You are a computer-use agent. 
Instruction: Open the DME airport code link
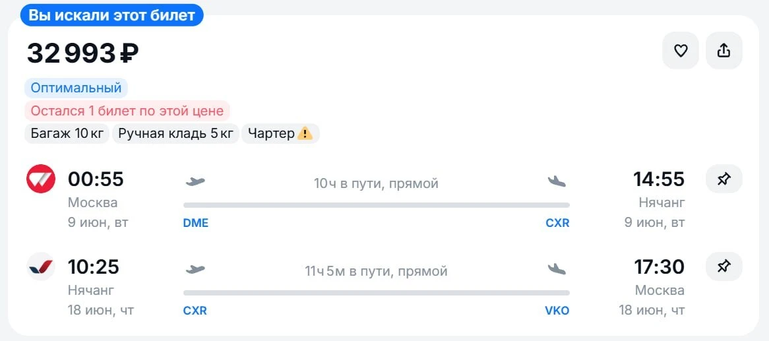196,223
